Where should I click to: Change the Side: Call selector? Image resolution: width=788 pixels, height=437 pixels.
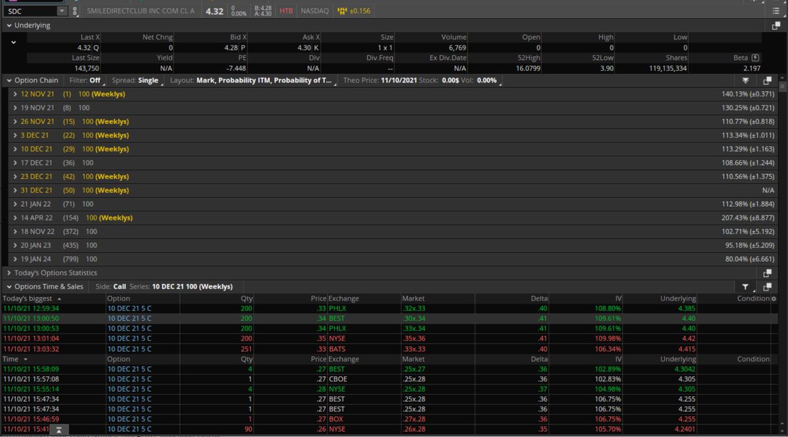click(x=111, y=287)
